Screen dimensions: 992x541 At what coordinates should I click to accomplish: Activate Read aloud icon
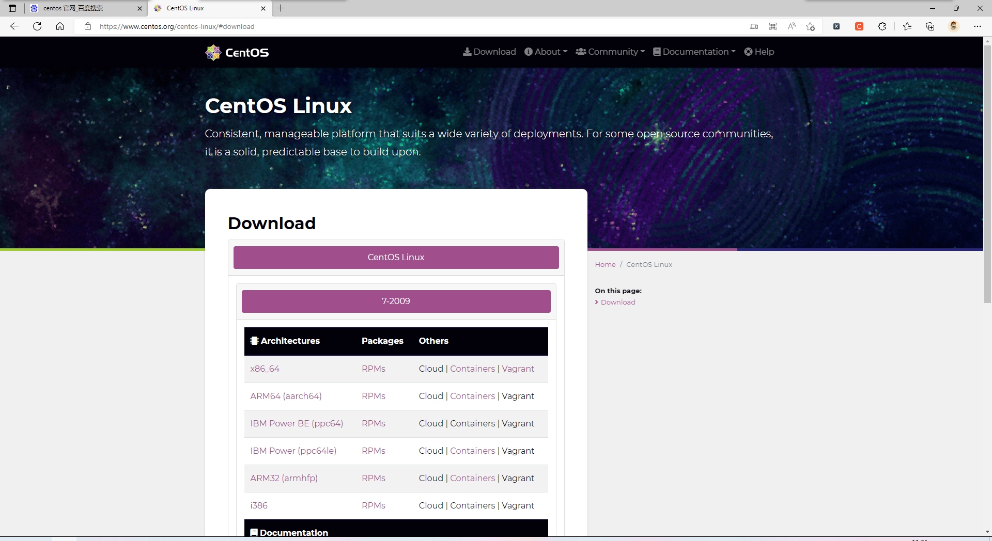coord(792,26)
